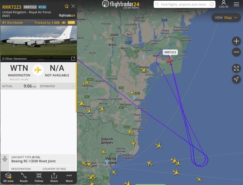Screen dimensions: 243x185
Task: Open the 3D view of the flight
Action: (x=8, y=177)
